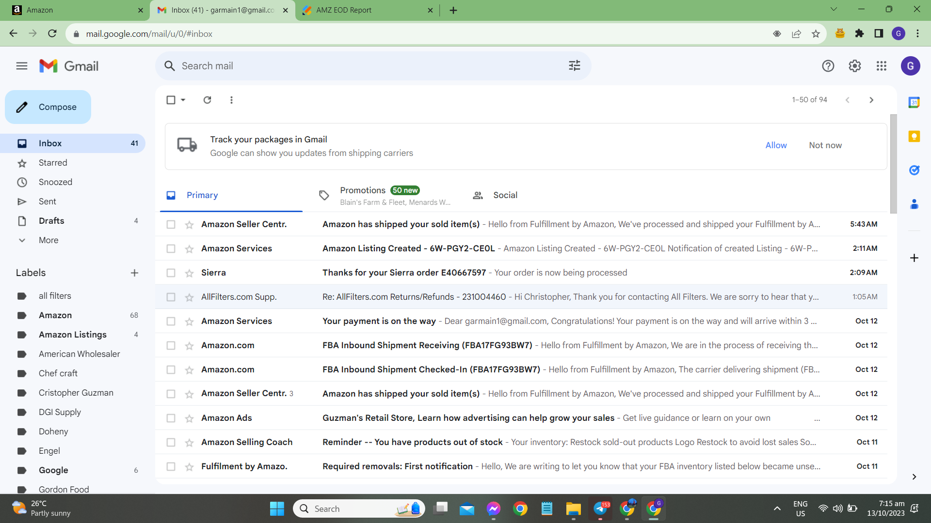The image size is (931, 523).
Task: Open browser extensions puzzle icon
Action: [860, 33]
